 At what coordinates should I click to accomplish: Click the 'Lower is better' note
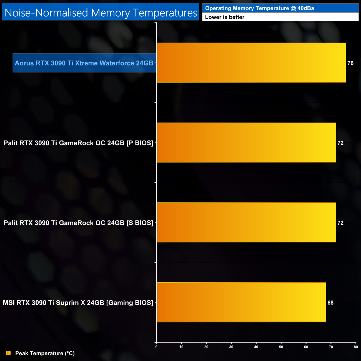click(x=225, y=17)
